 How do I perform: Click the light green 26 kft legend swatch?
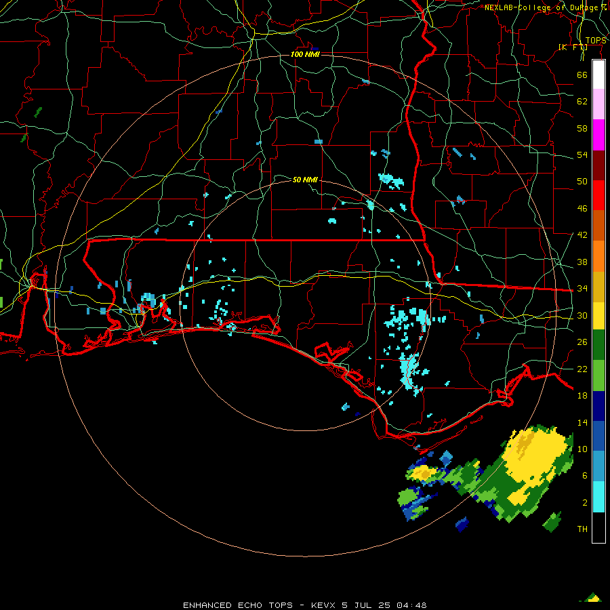[598, 375]
